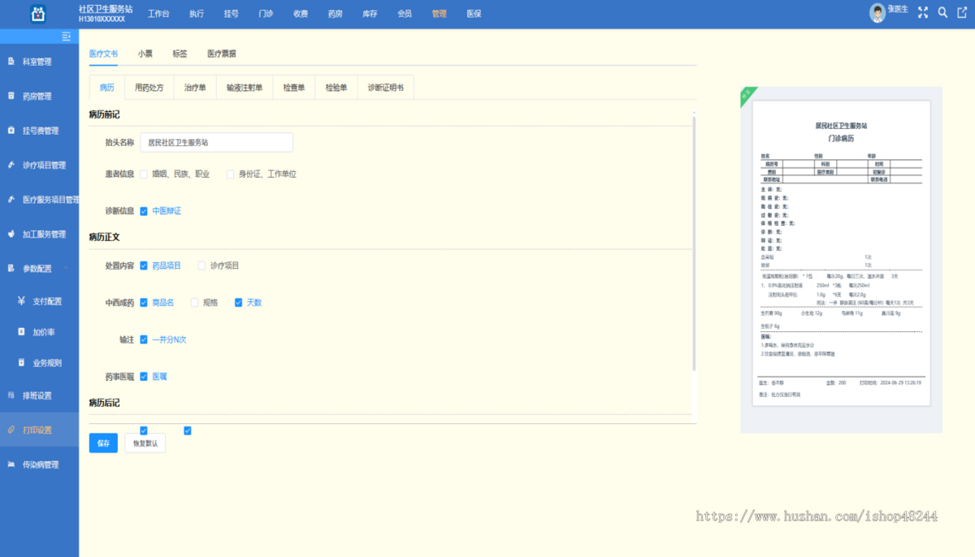Open the 药房 top menu

tap(336, 14)
